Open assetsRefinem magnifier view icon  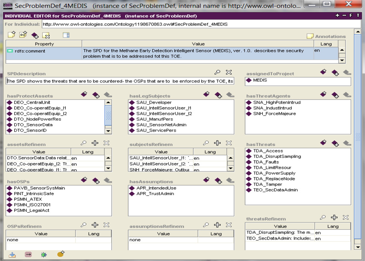84,143
